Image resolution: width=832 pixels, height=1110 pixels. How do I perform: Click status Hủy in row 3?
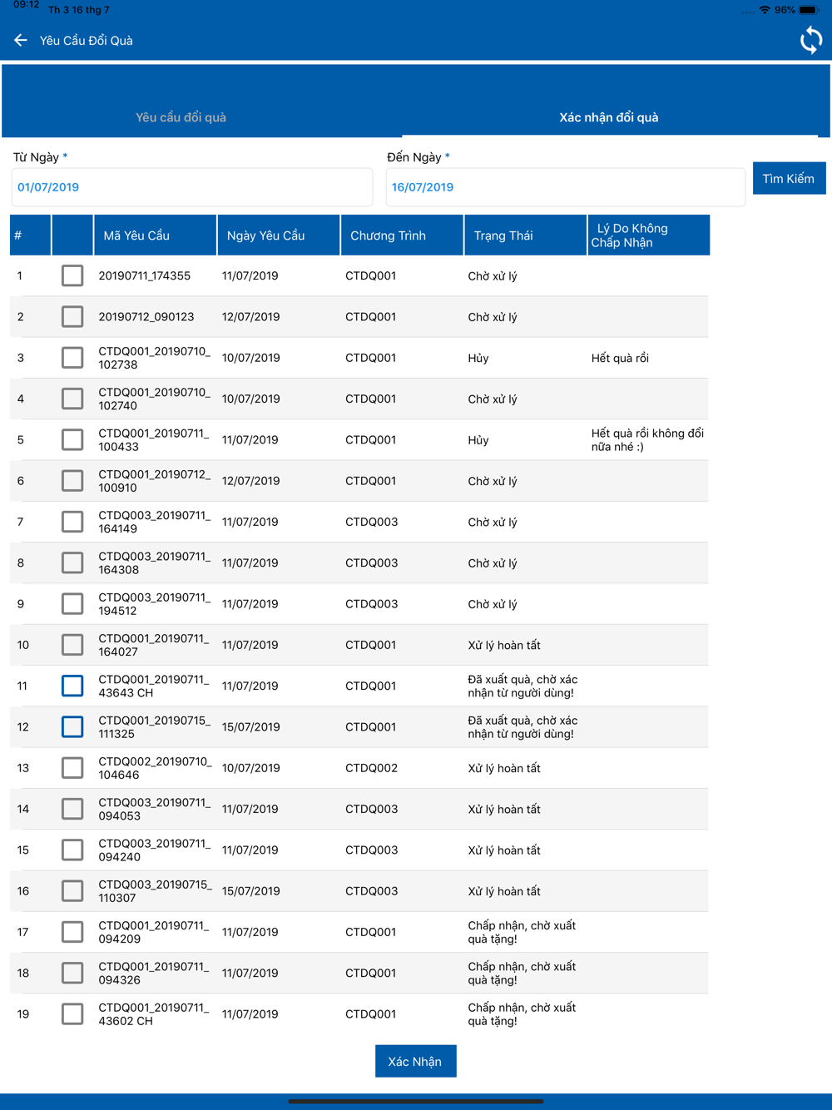[x=478, y=358]
